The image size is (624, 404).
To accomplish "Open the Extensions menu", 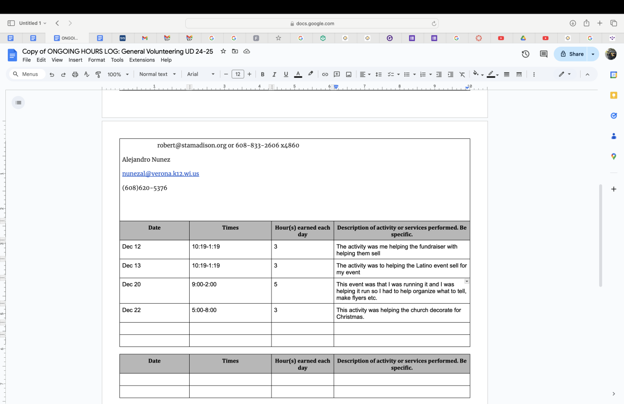I will pyautogui.click(x=142, y=60).
